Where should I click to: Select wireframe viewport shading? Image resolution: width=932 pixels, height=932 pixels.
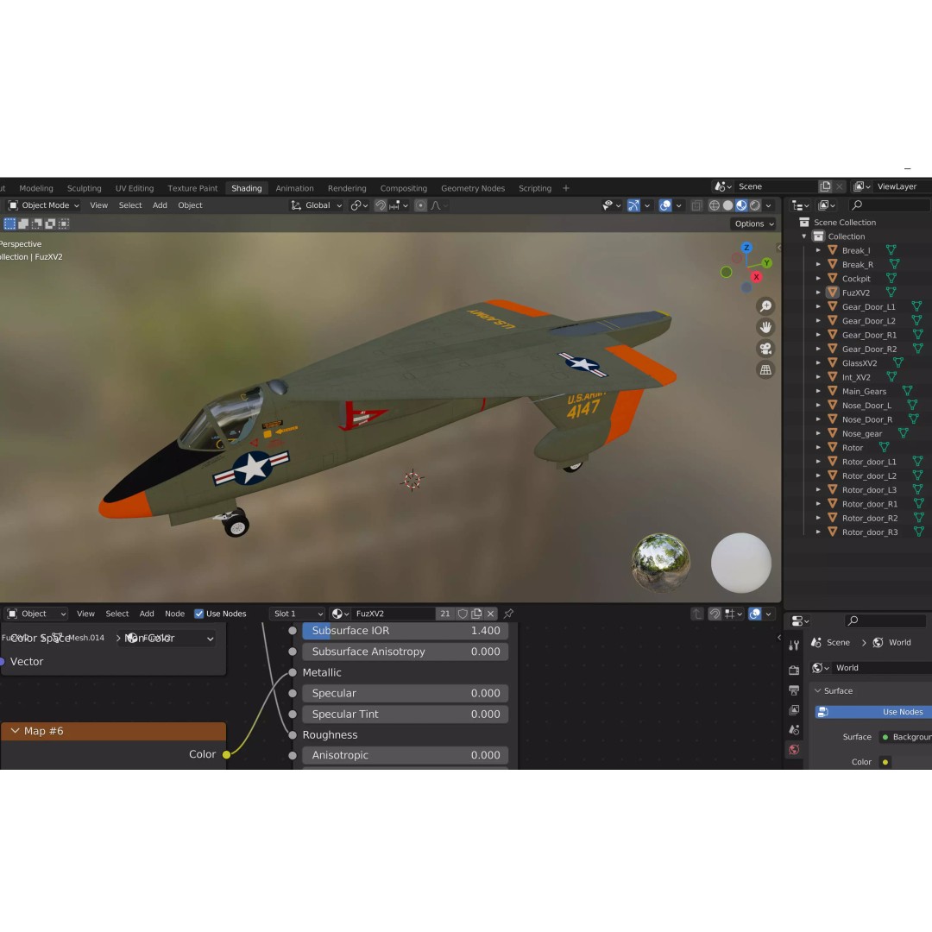click(715, 205)
